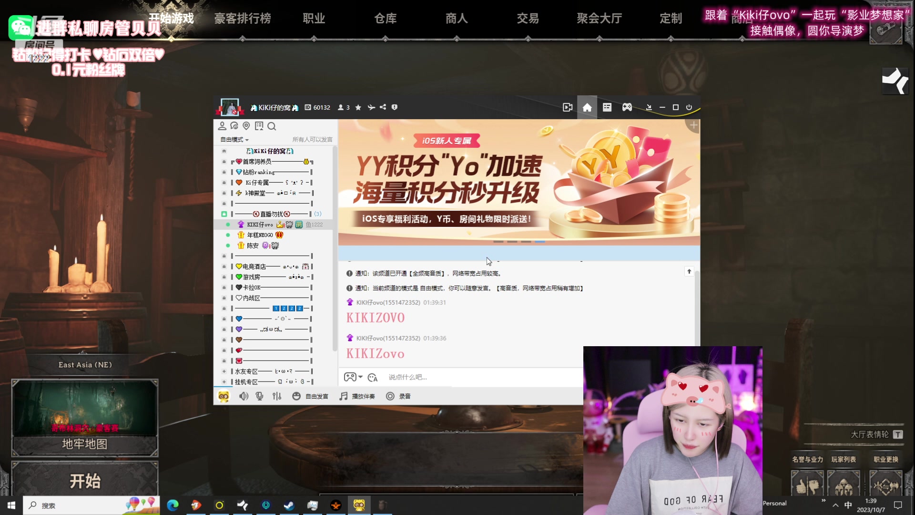Click the KiKi仔的窝 root channel row

point(274,151)
